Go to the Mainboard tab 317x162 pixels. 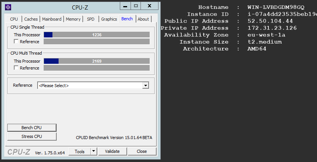pyautogui.click(x=52, y=19)
